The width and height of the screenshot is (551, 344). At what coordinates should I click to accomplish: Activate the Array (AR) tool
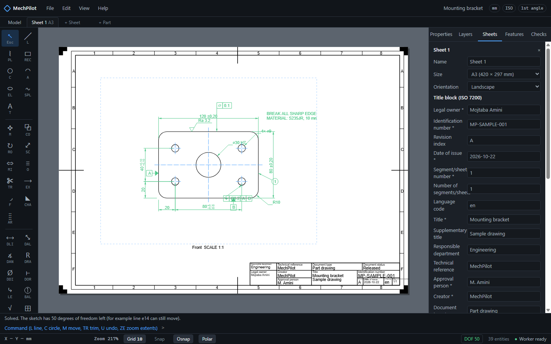(x=10, y=218)
